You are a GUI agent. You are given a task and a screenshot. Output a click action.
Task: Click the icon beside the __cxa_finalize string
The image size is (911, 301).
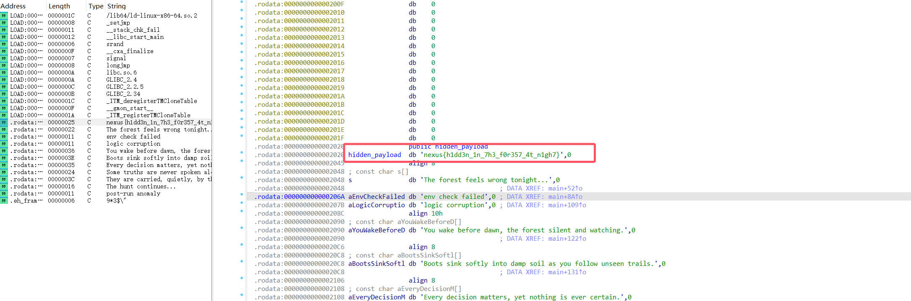4,51
